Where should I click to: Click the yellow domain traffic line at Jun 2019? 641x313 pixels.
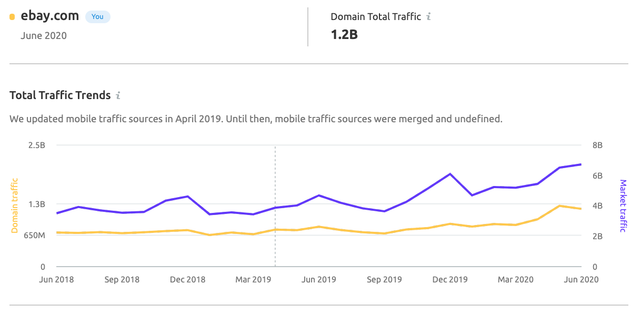(x=319, y=227)
